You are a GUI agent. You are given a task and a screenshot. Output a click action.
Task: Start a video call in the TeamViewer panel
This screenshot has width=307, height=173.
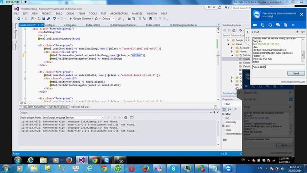click(x=255, y=25)
